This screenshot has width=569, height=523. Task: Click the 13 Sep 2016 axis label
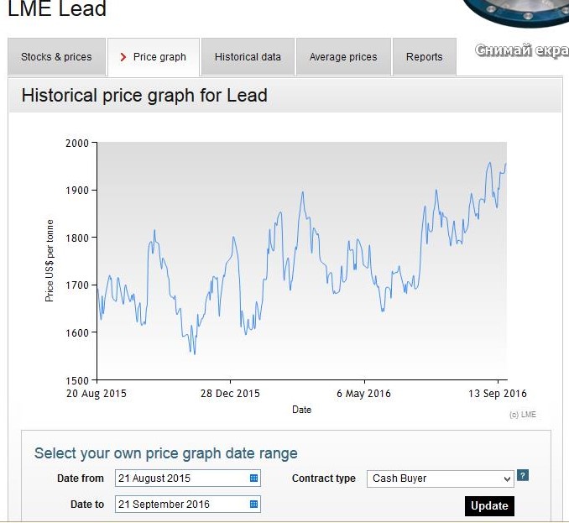pyautogui.click(x=497, y=394)
